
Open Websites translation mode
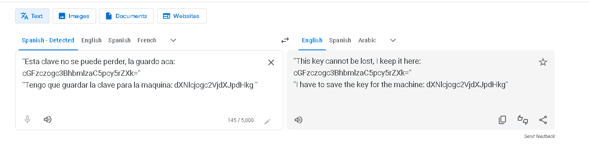182,16
